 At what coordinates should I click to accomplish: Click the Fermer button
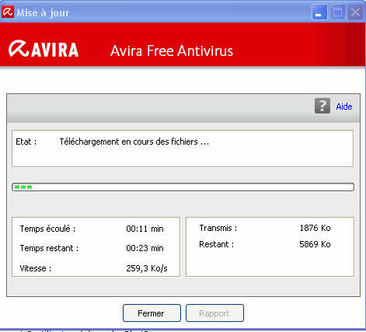click(152, 313)
